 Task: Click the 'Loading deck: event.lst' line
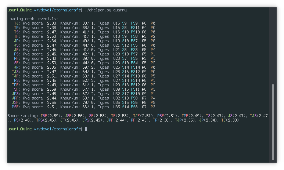click(33, 19)
